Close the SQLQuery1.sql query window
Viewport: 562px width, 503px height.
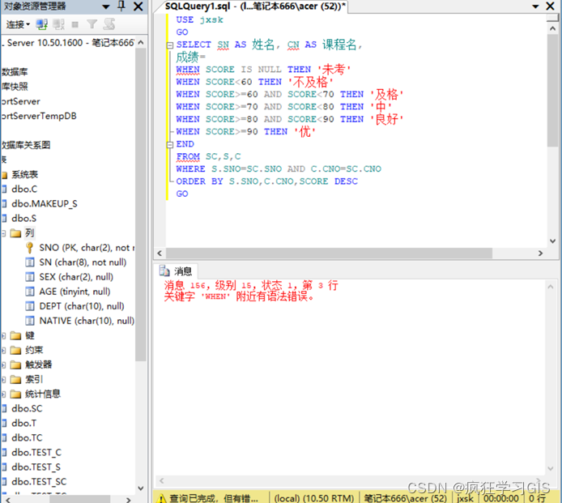pyautogui.click(x=550, y=6)
